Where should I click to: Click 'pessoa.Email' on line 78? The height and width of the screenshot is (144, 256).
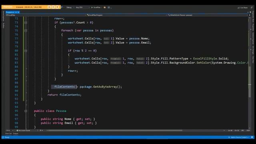(x=140, y=43)
